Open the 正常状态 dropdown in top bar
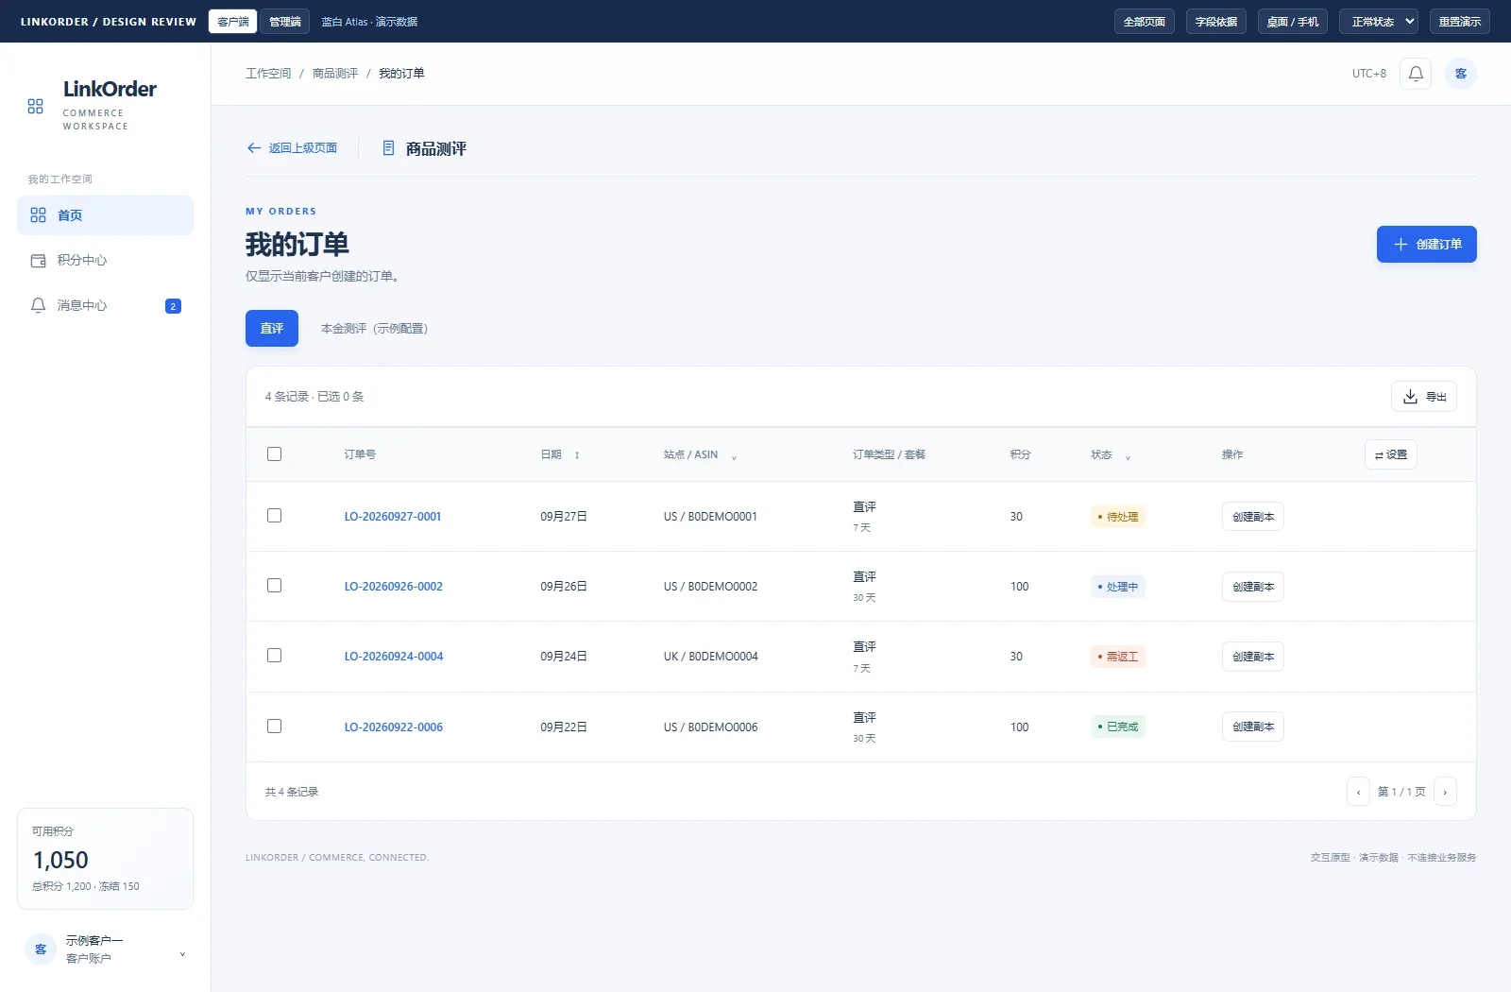This screenshot has width=1511, height=992. point(1379,22)
